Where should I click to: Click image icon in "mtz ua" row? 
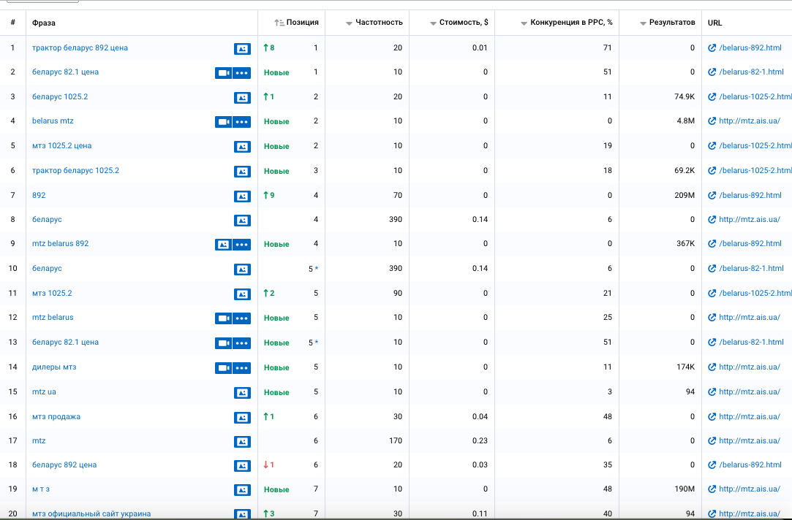(242, 392)
